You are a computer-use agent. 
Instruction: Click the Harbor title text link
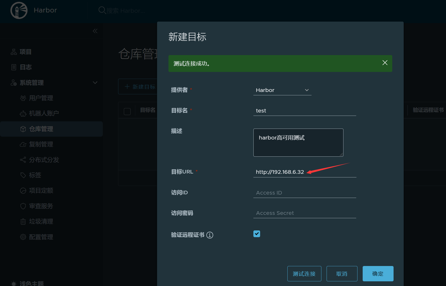tap(45, 10)
